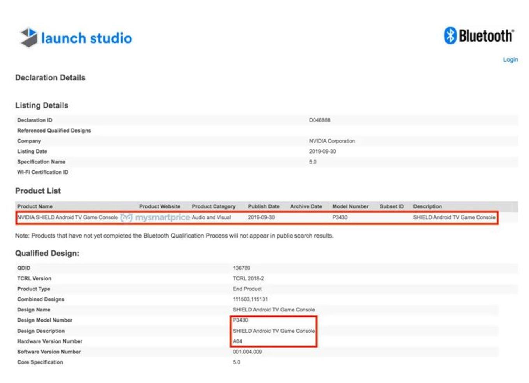Image resolution: width=529 pixels, height=383 pixels.
Task: Select product description SHIELD Android TV Game Console cell
Action: [x=454, y=217]
